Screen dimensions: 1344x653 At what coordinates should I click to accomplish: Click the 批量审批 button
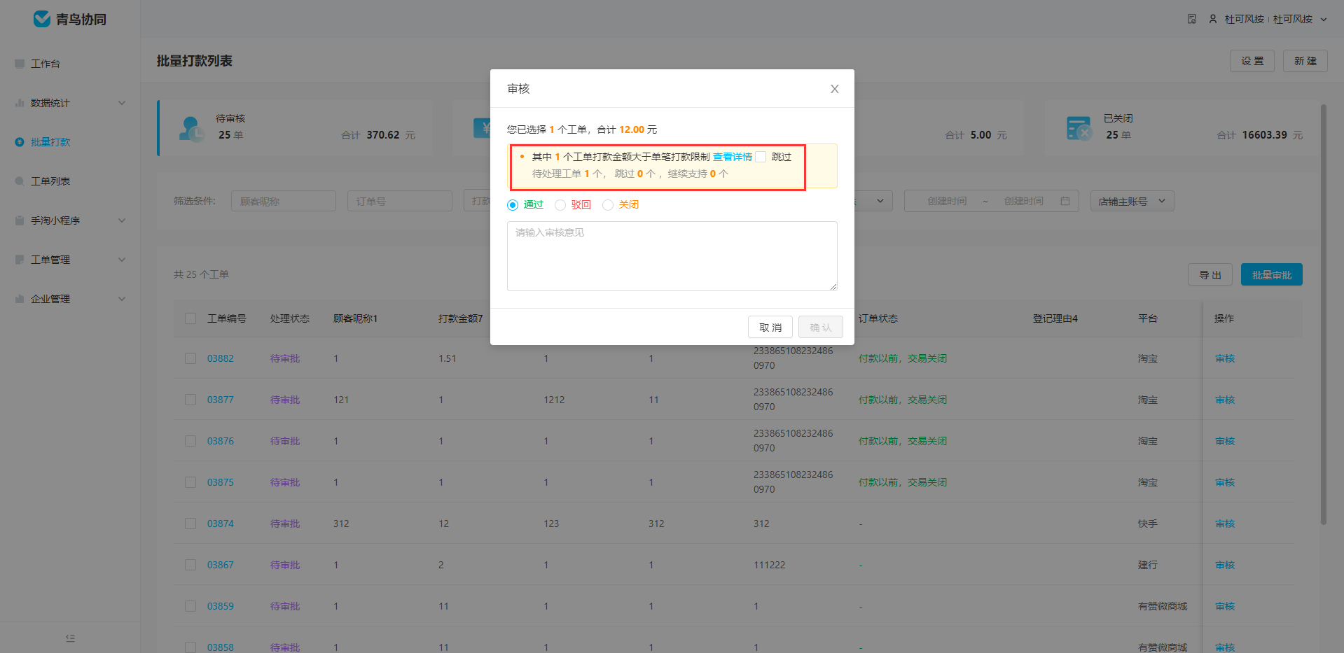coord(1272,274)
